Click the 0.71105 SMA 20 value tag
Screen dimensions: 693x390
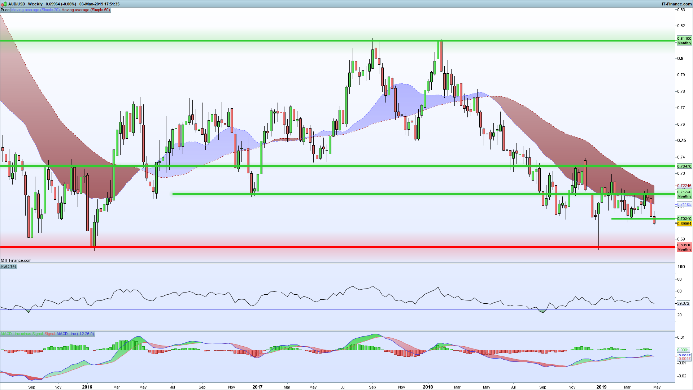pos(684,205)
